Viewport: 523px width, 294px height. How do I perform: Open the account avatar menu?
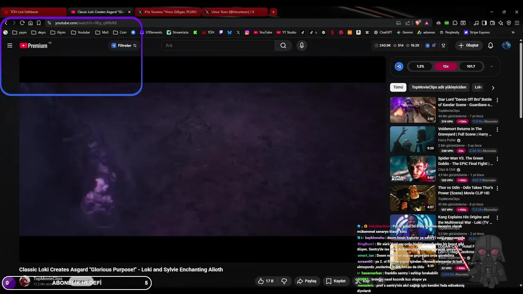tap(506, 45)
